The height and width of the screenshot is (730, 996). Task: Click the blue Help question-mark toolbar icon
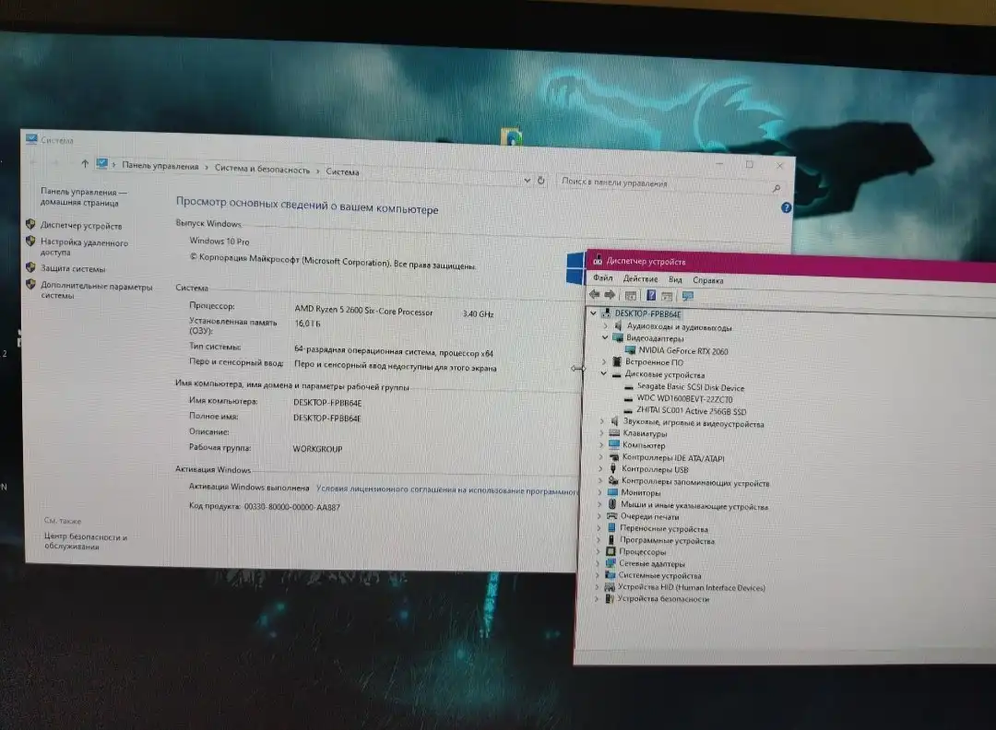(x=651, y=296)
